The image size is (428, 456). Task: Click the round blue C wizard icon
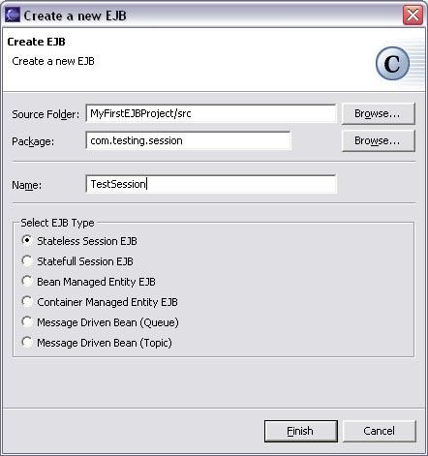click(x=392, y=64)
